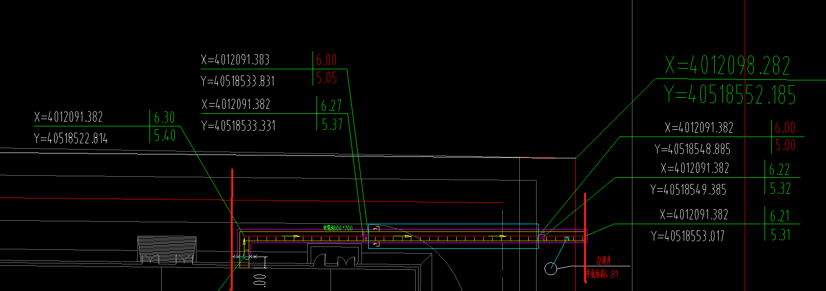
Task: Pick the red 5.05 elevation value
Action: coord(327,78)
